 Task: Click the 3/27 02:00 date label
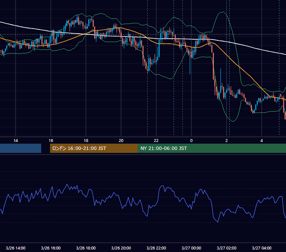pos(227,248)
